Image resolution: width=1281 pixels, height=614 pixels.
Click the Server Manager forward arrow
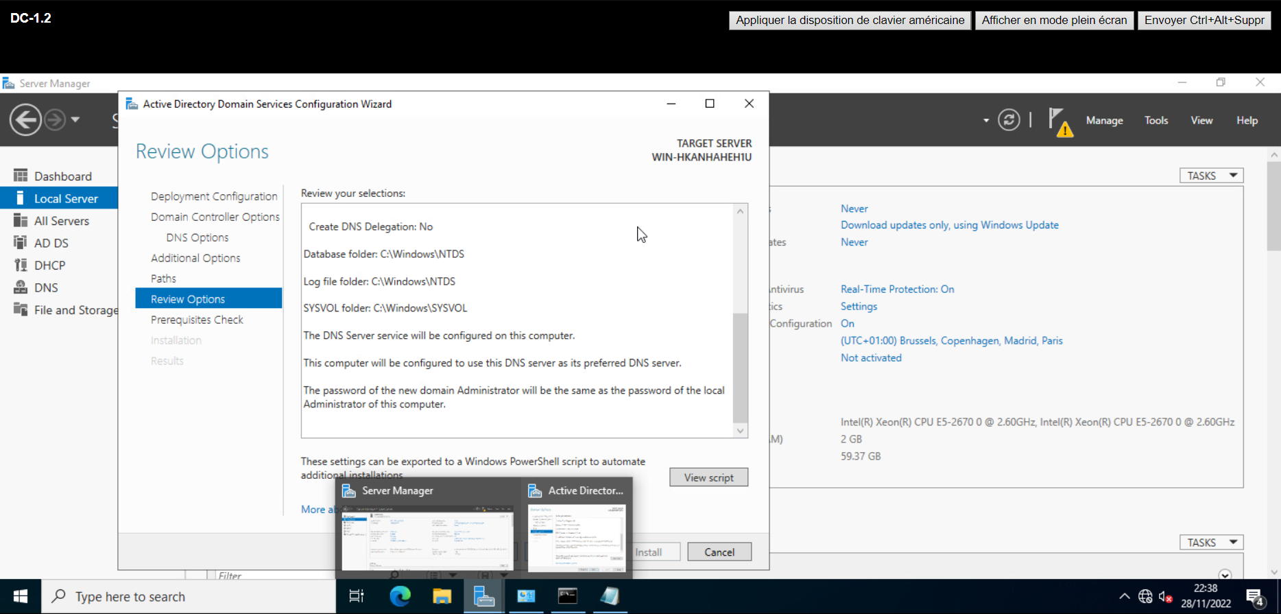pos(55,120)
